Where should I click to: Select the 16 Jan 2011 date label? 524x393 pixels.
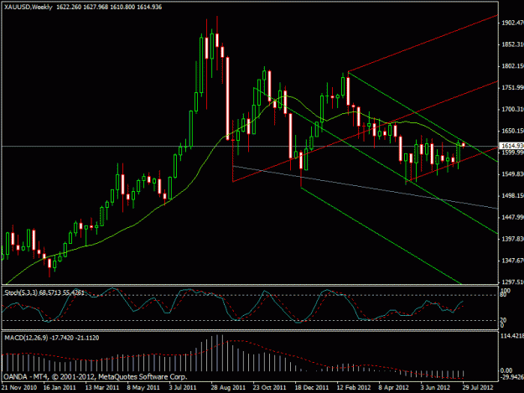(60, 388)
